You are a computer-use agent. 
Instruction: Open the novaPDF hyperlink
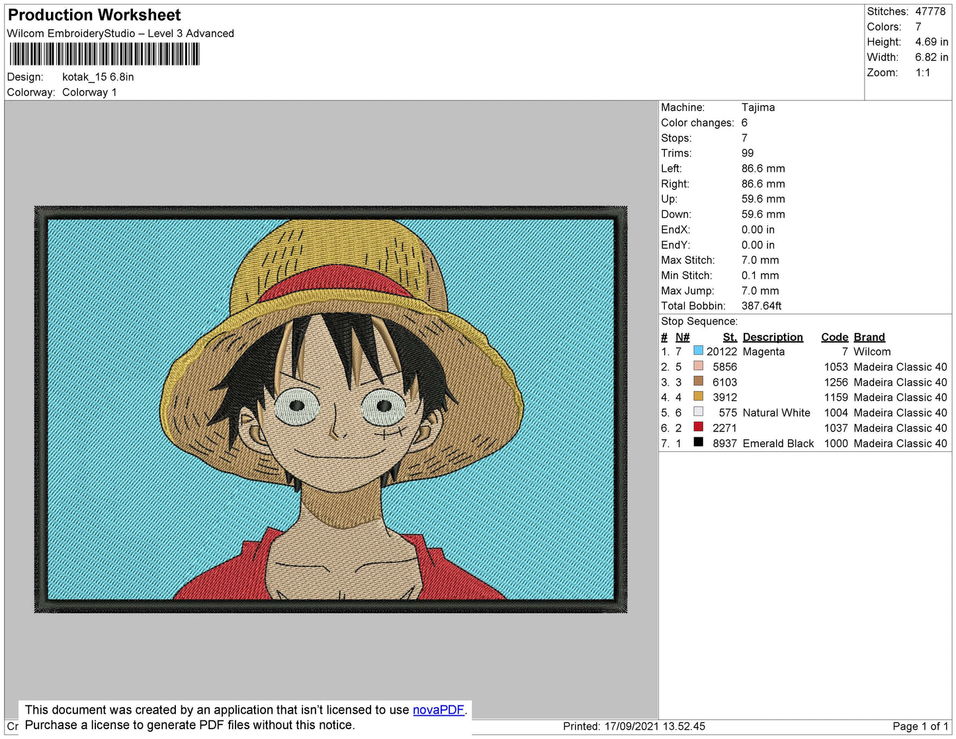[439, 710]
